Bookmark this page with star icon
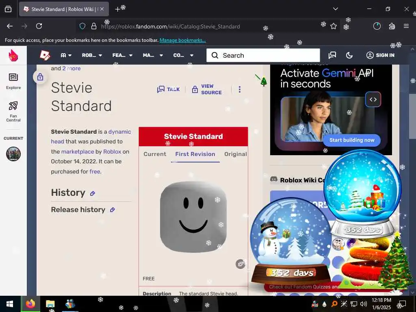Screen dimensions: 416x312 334,26
